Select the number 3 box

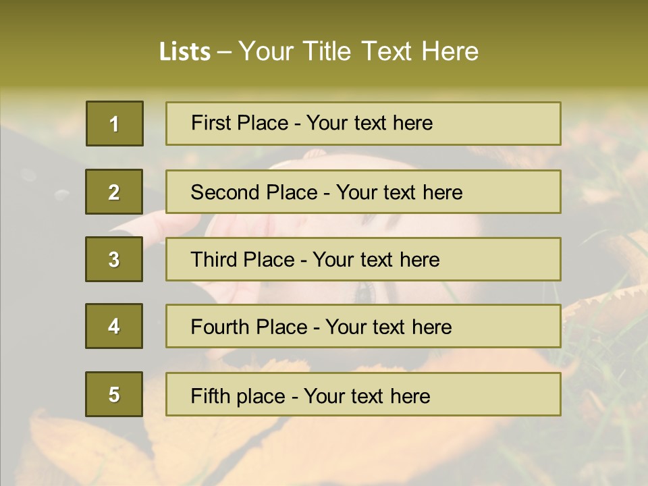[x=114, y=259]
